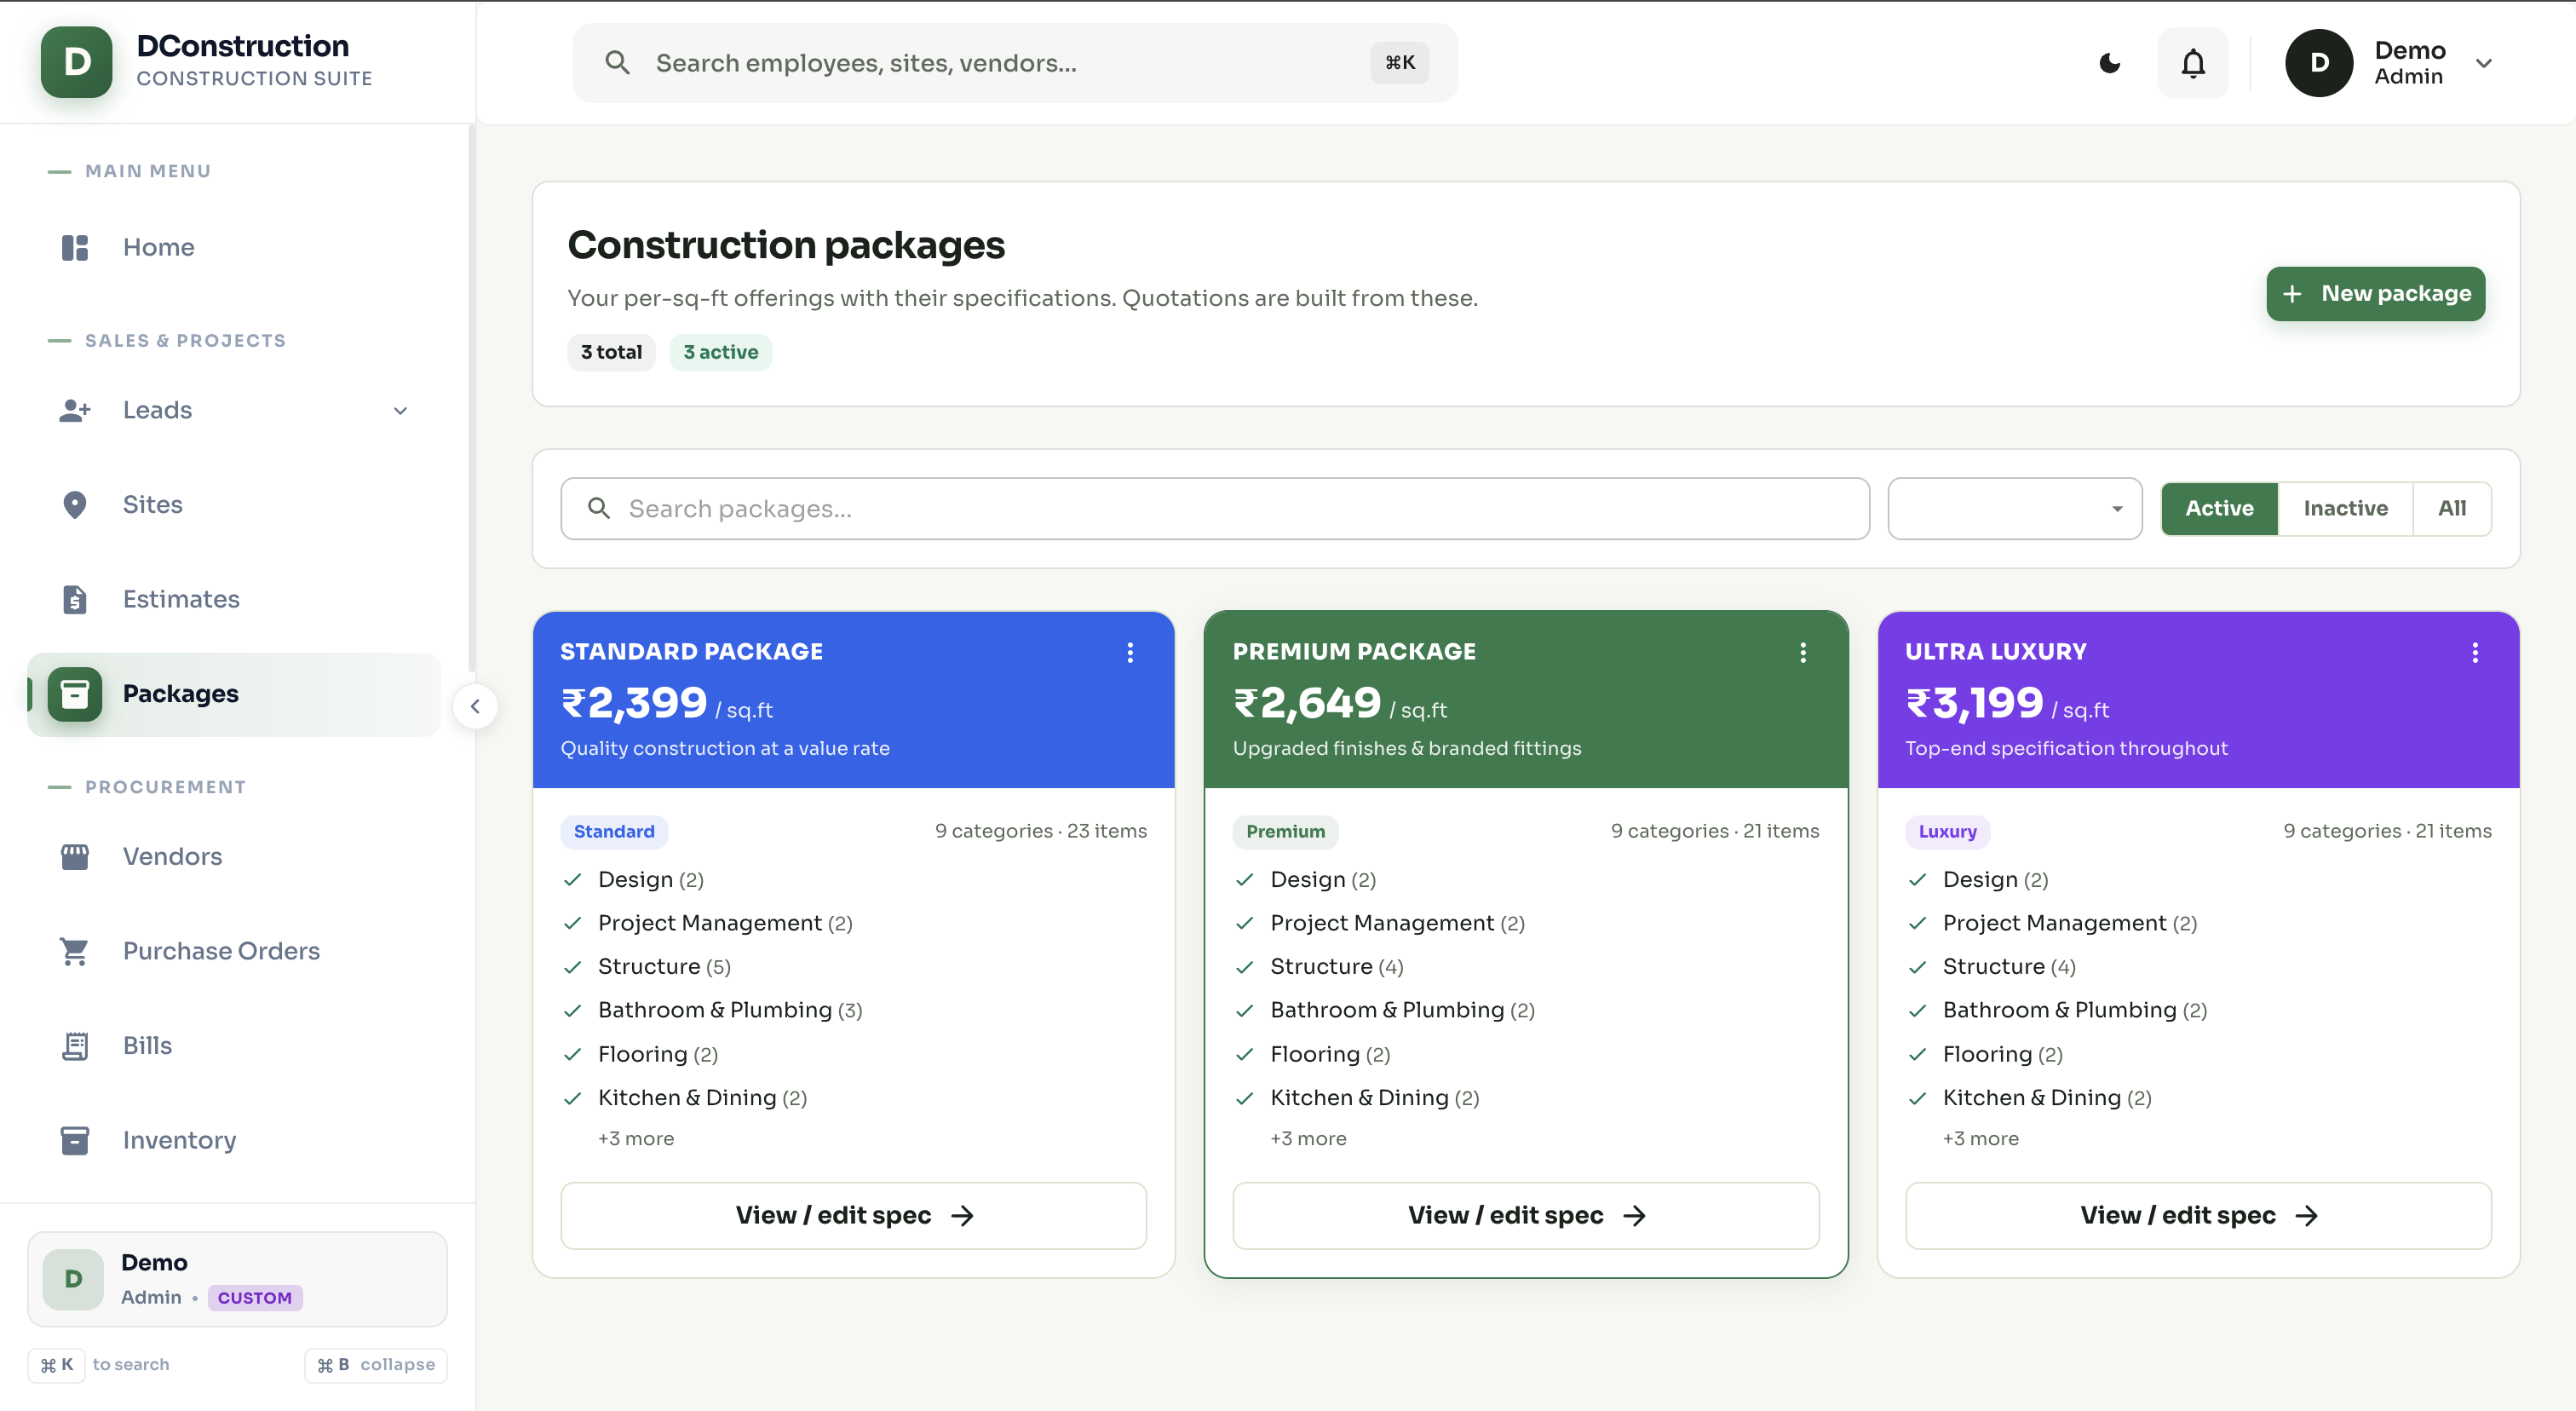Click the ₹2,649 price in Premium Package

coord(1307,703)
